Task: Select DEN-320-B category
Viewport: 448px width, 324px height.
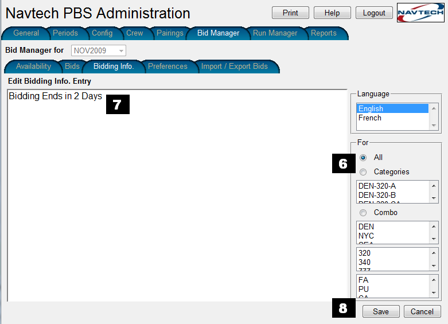Action: pos(392,195)
